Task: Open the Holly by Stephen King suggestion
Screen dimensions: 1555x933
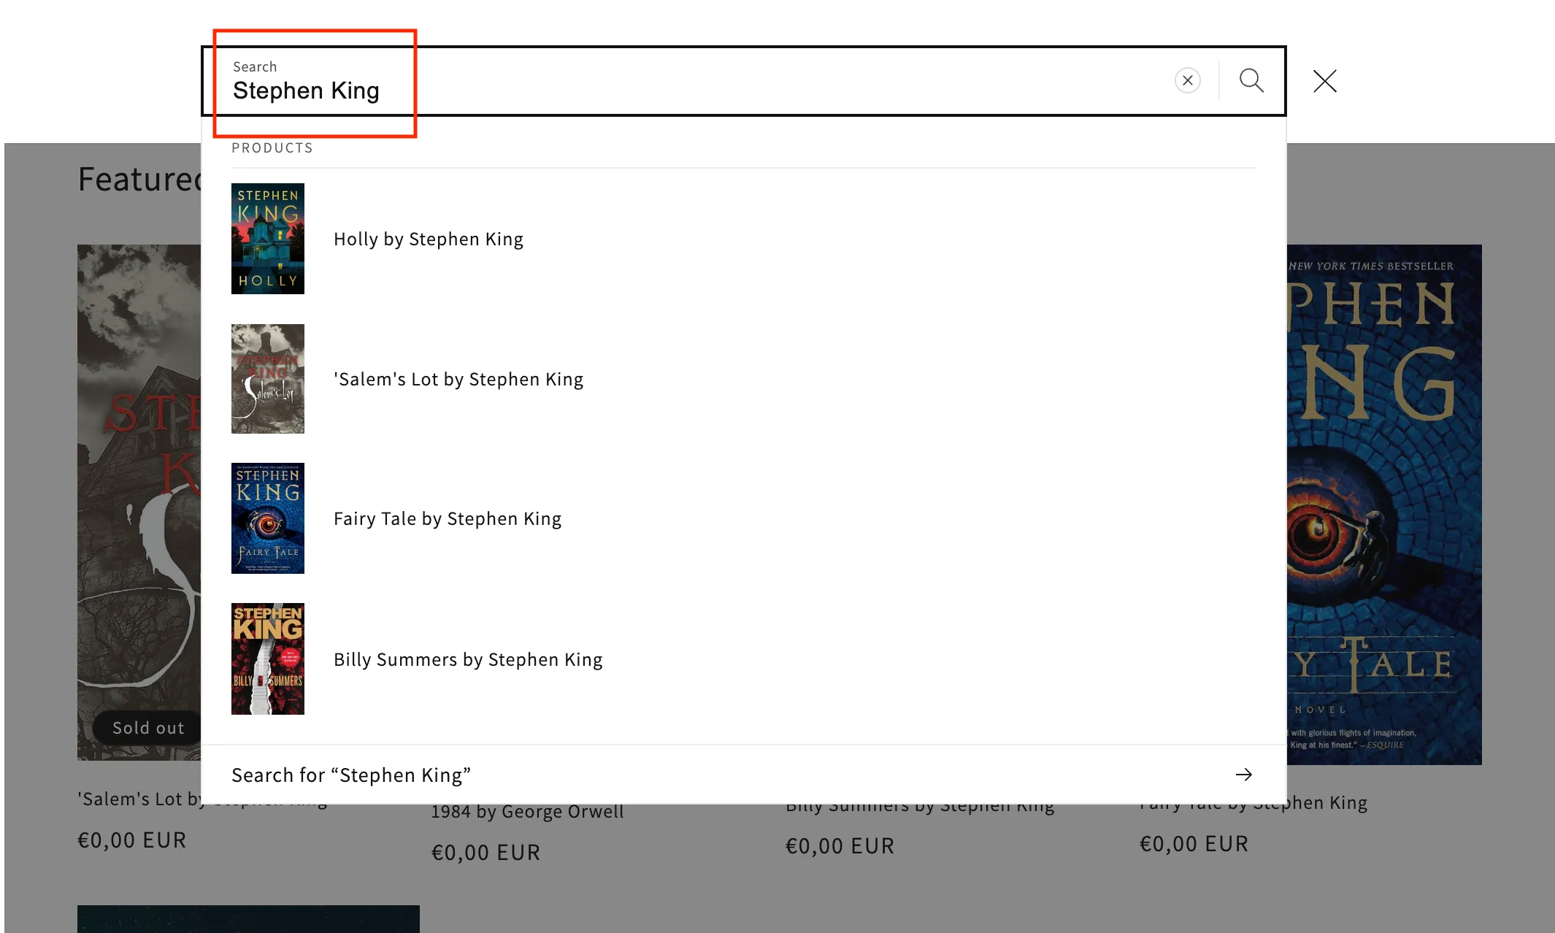Action: [x=428, y=239]
